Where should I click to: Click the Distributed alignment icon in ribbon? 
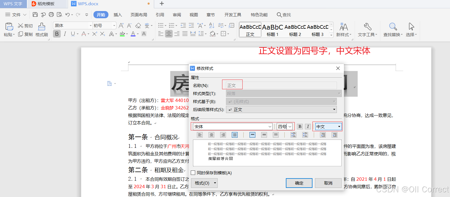click(x=193, y=34)
